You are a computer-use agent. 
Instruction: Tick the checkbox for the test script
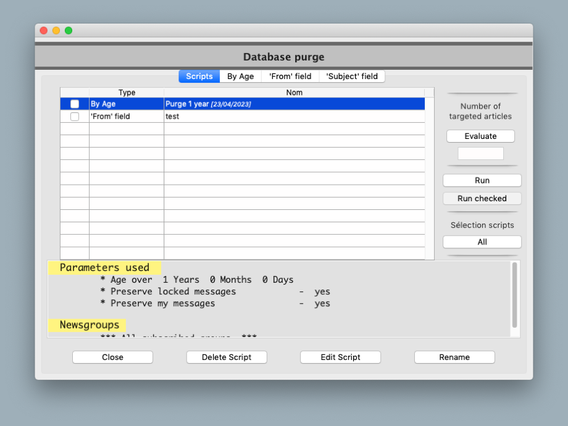[x=75, y=117]
